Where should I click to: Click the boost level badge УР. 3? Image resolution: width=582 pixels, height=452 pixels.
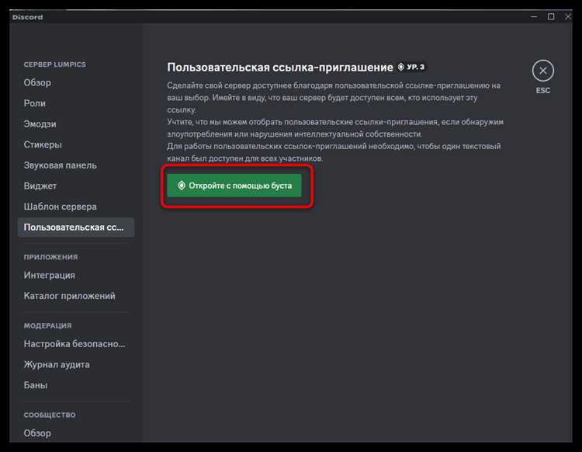point(411,67)
